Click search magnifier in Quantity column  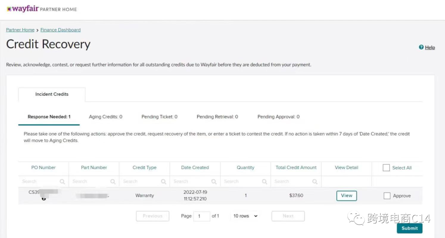[x=265, y=181]
